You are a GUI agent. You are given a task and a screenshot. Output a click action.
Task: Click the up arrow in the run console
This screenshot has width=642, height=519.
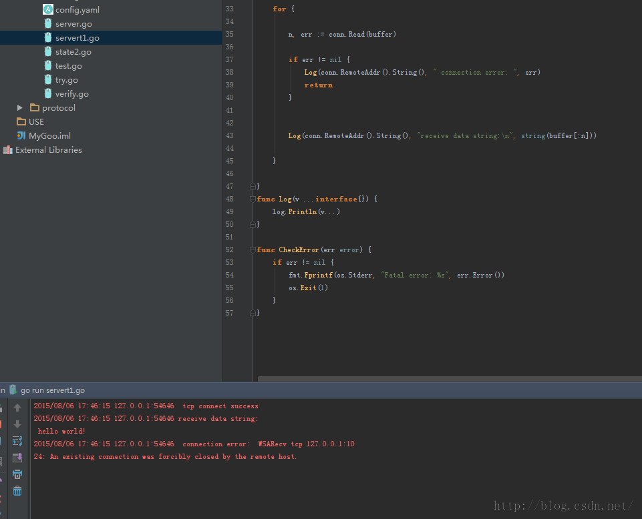click(17, 408)
